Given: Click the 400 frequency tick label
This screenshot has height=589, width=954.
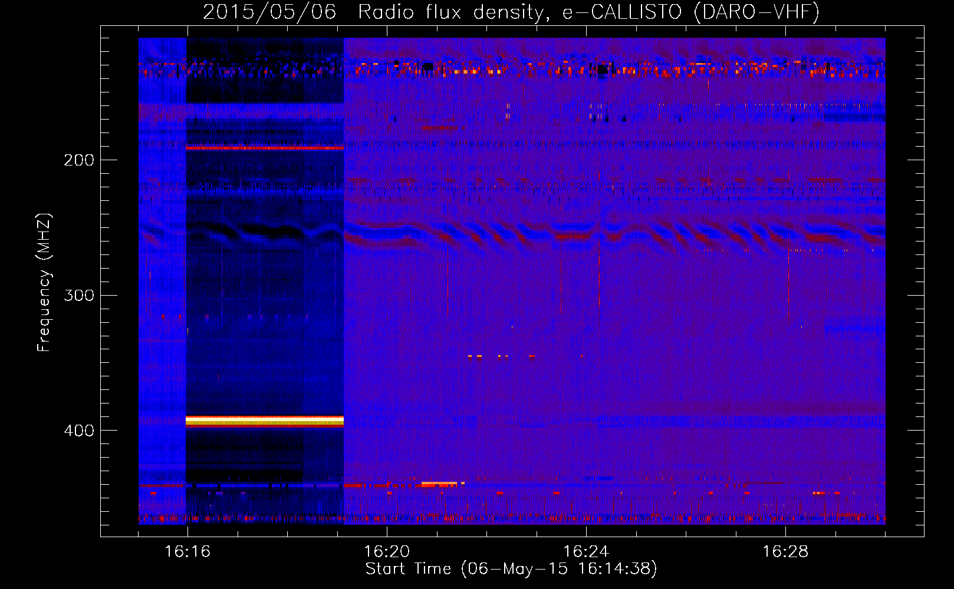Looking at the screenshot, I should click(79, 431).
